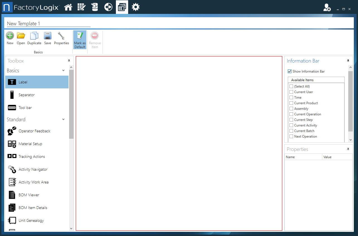Create a new template with the New icon
The image size is (358, 236).
10,38
